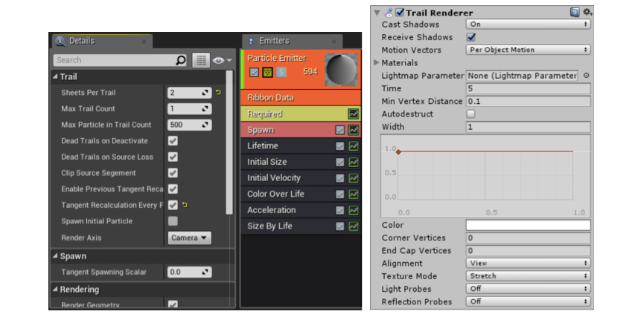
Task: Switch to the Emitters tab
Action: 274,41
